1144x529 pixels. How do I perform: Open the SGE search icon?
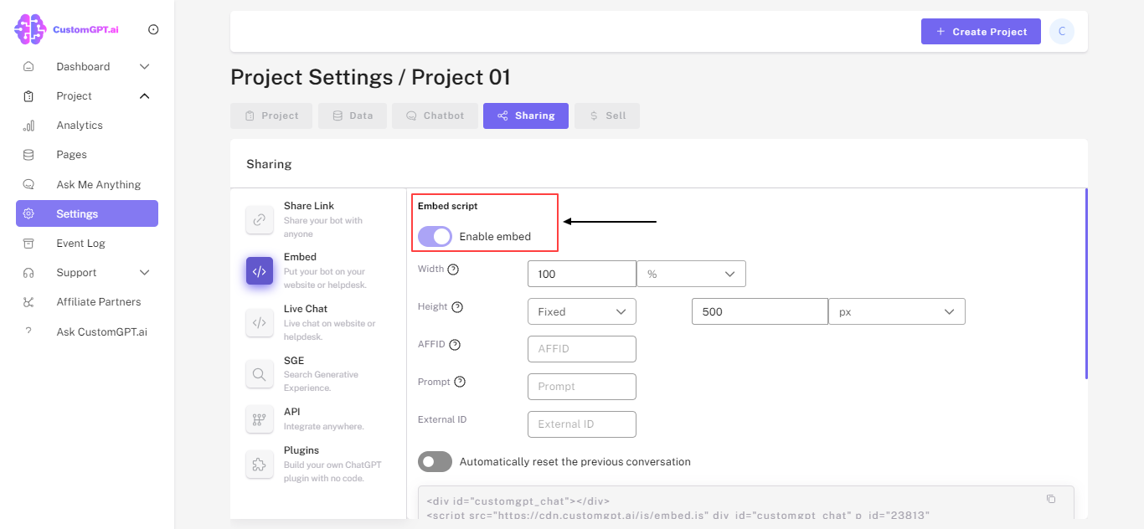(x=260, y=374)
